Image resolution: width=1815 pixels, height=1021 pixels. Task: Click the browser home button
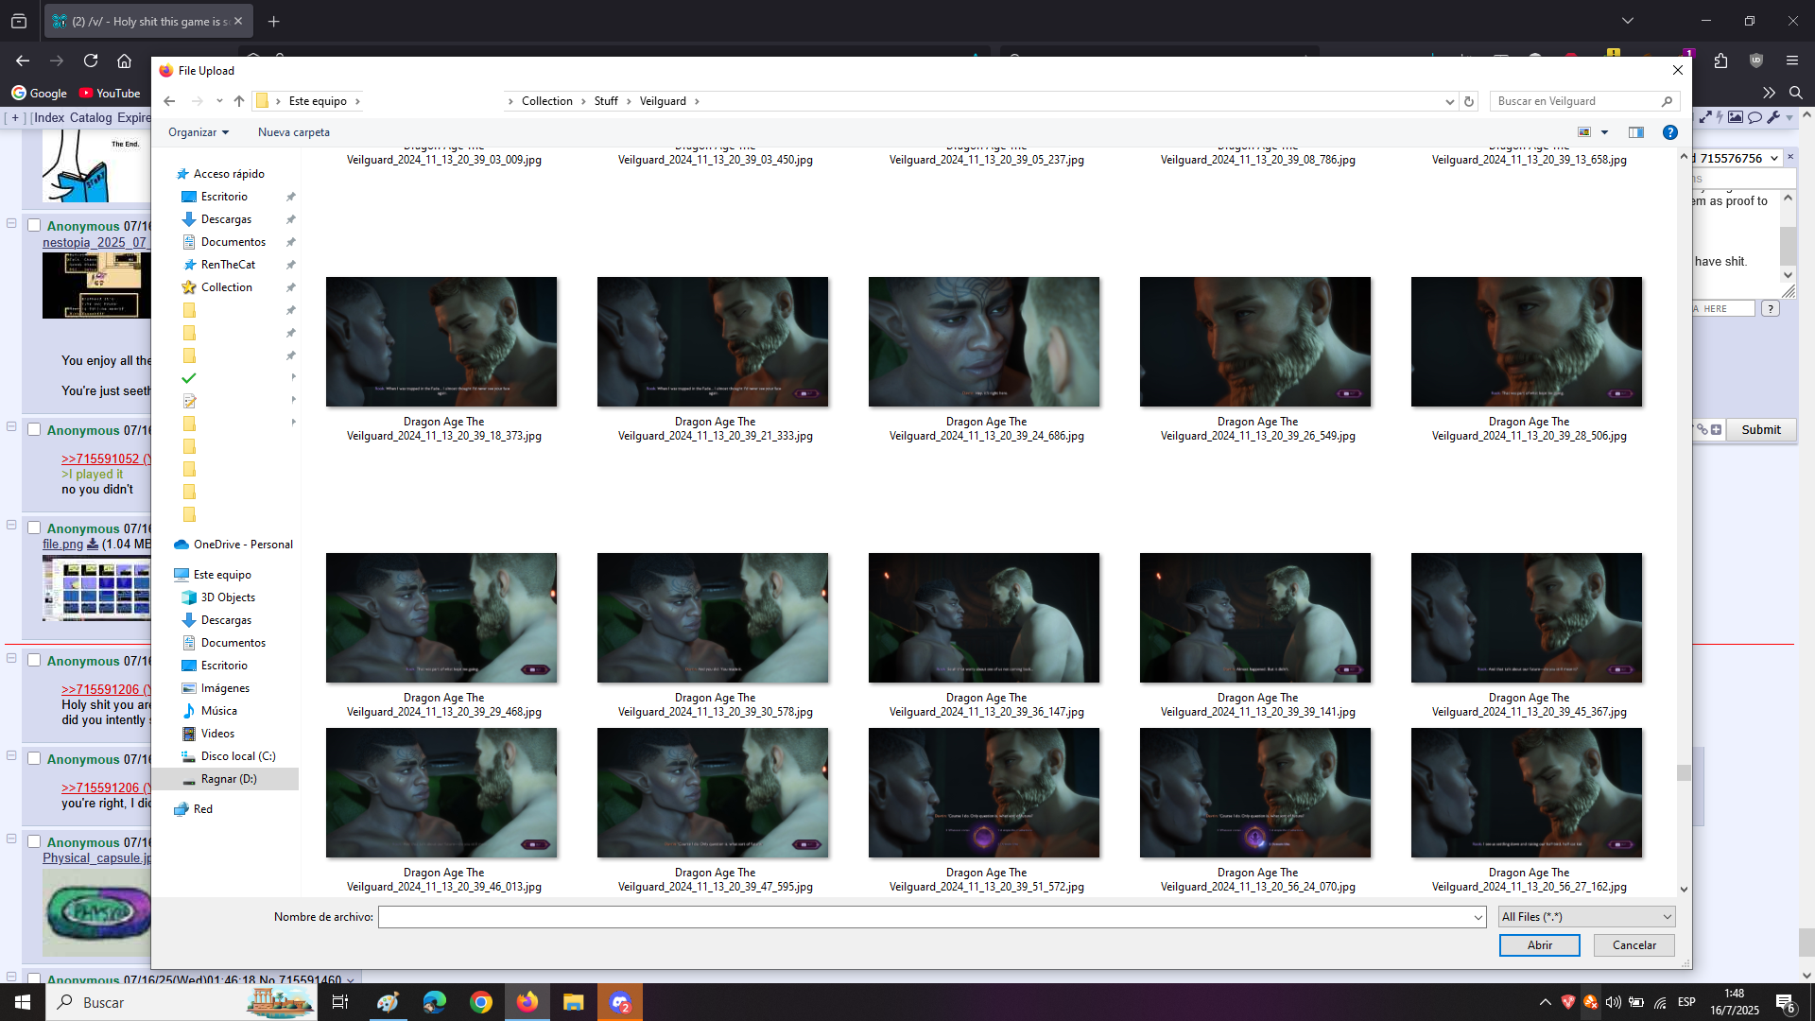[x=124, y=61]
